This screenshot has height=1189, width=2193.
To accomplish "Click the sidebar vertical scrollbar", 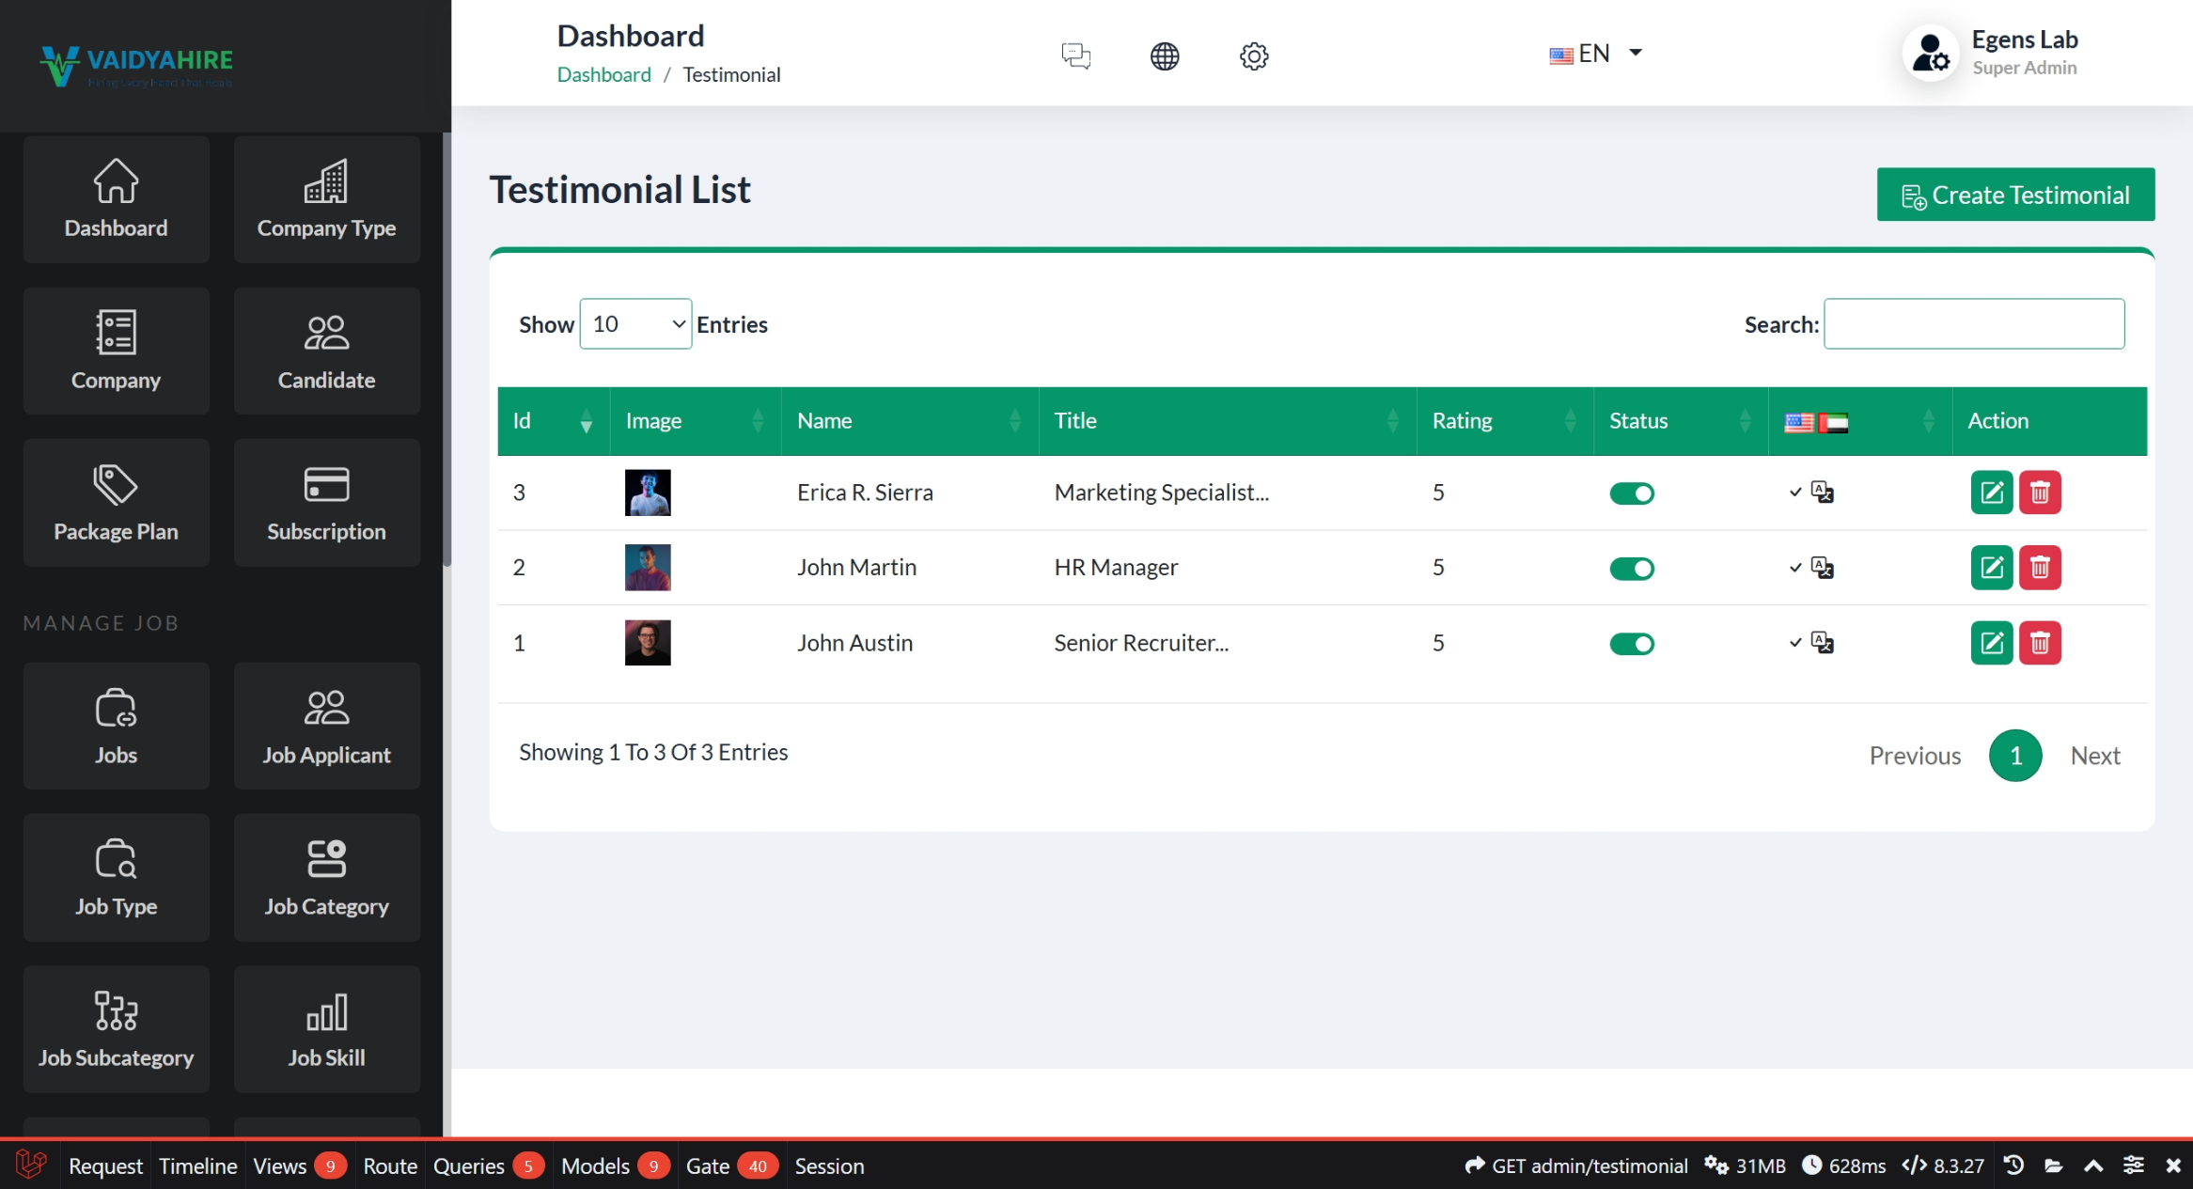I will point(446,348).
